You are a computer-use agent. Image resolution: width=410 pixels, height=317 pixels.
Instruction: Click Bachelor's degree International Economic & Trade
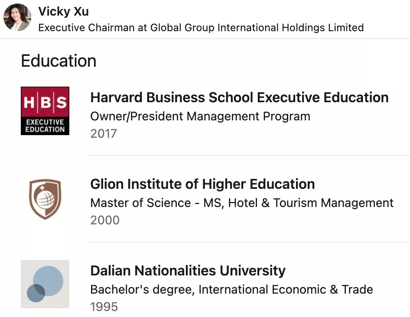(x=232, y=290)
